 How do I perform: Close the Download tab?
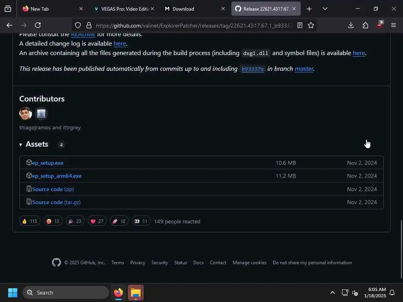223,9
